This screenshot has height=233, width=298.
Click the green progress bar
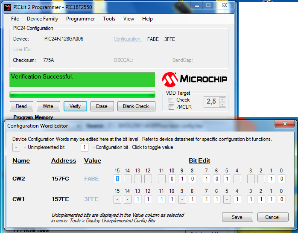click(x=82, y=95)
